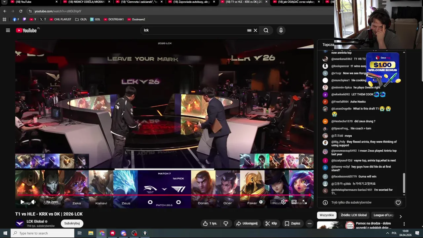
Task: Select the 'Wszystkie' filter chip
Action: (327, 215)
